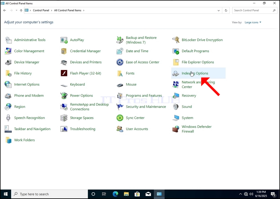Open BitLocker Drive Encryption icon
280x199 pixels.
[176, 40]
